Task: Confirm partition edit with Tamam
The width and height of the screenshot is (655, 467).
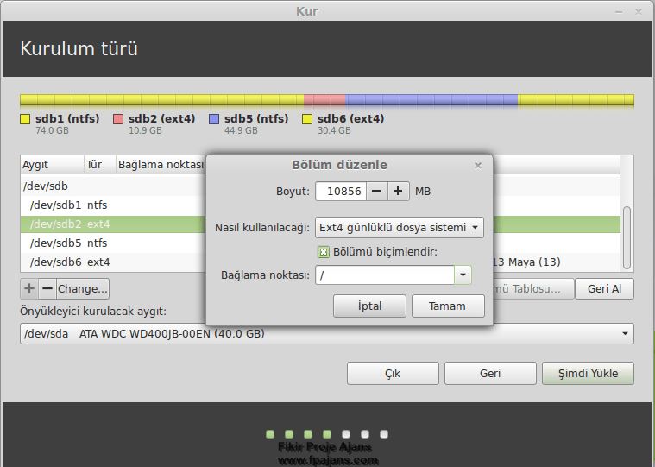Action: tap(448, 306)
